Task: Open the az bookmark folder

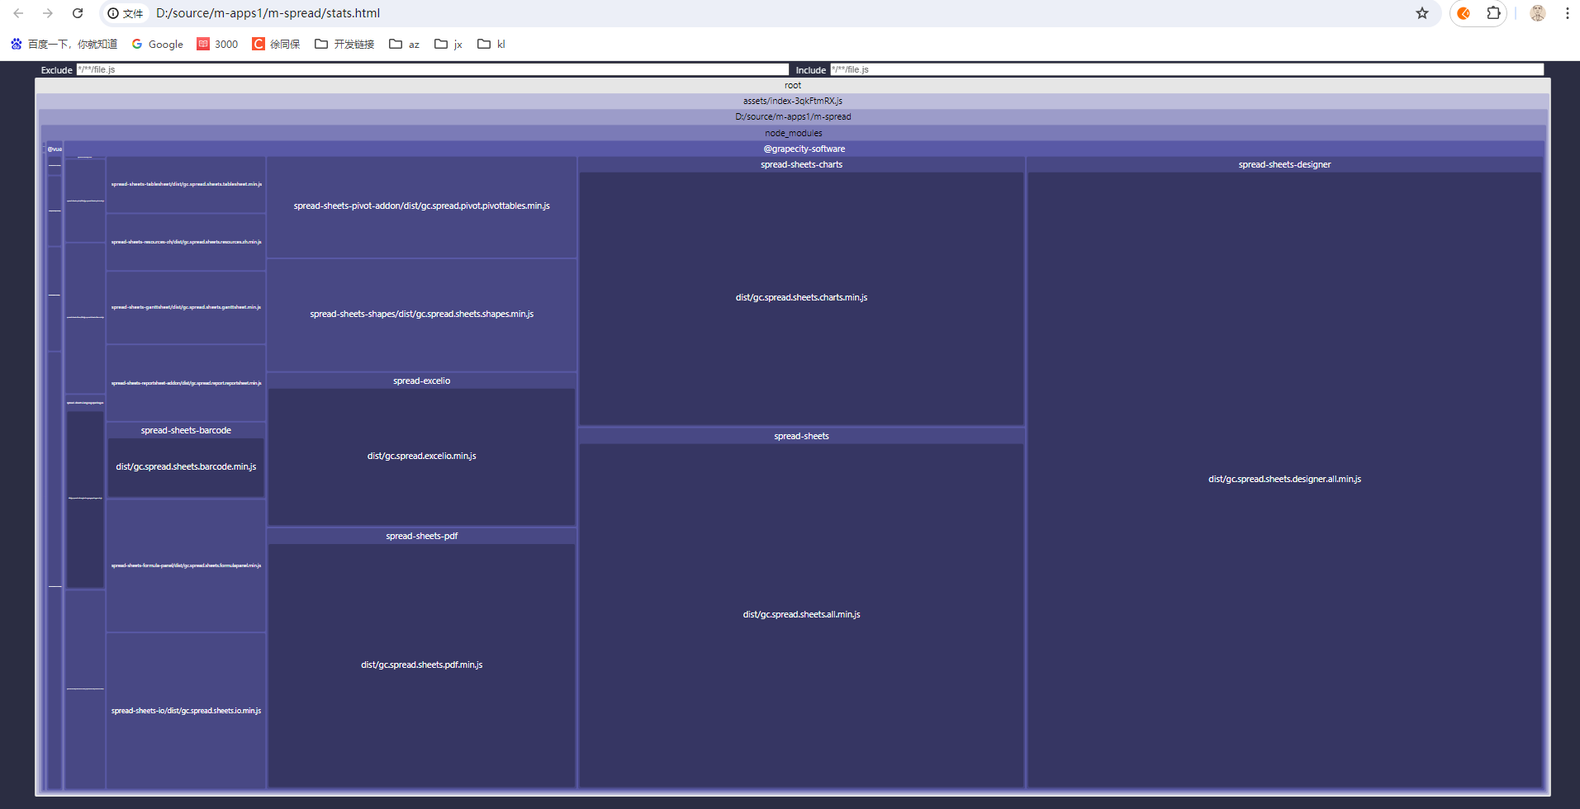Action: (405, 44)
